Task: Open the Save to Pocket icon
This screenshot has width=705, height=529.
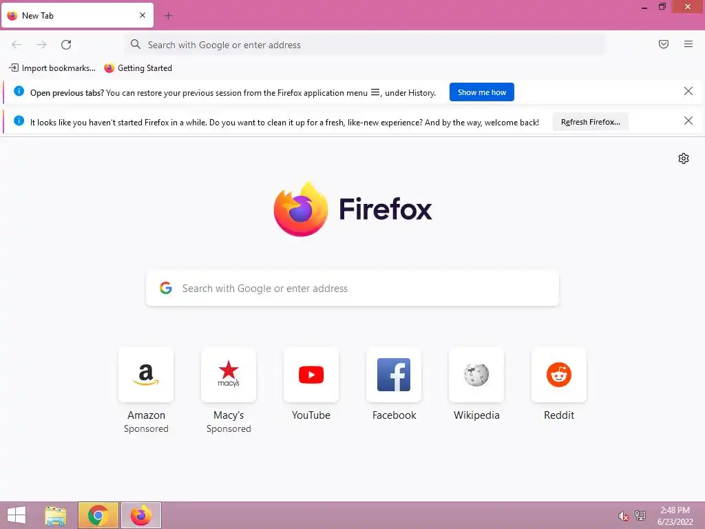Action: [664, 44]
